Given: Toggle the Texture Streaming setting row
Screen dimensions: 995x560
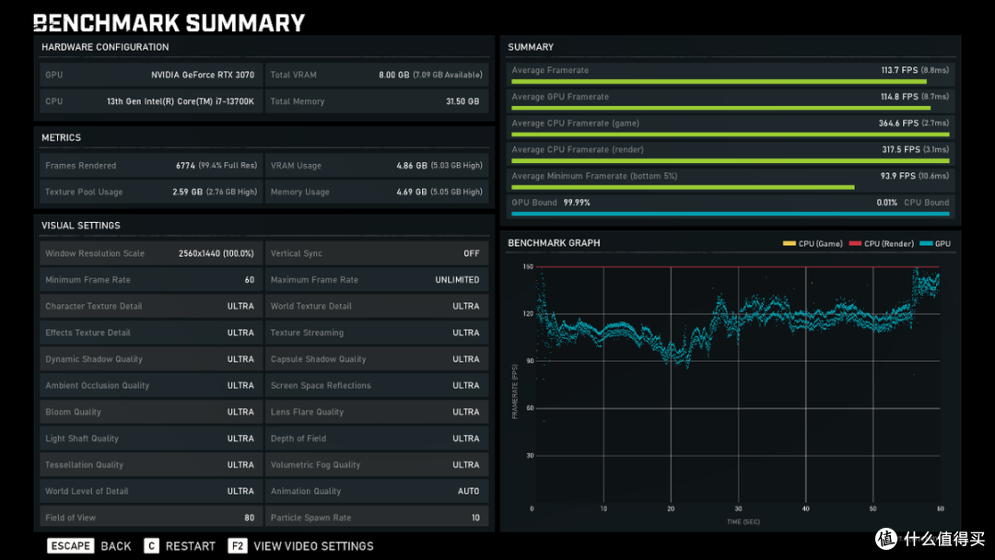Looking at the screenshot, I should click(376, 332).
